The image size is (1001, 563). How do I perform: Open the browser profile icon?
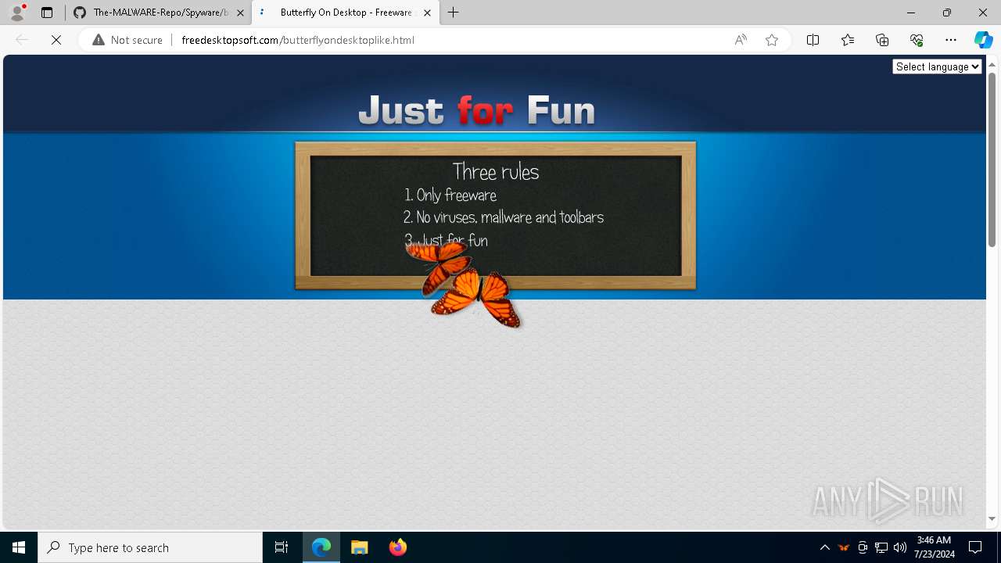tap(17, 13)
